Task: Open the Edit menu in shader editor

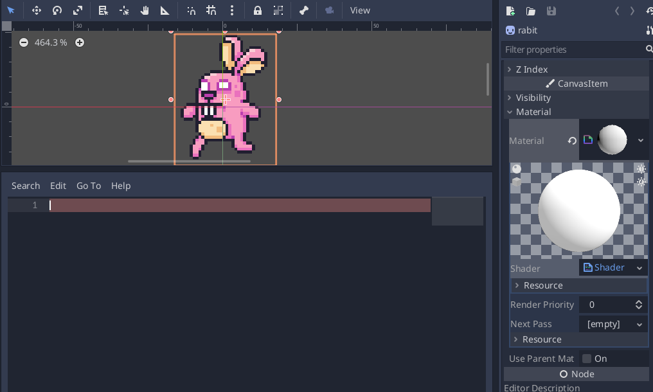Action: pyautogui.click(x=58, y=186)
